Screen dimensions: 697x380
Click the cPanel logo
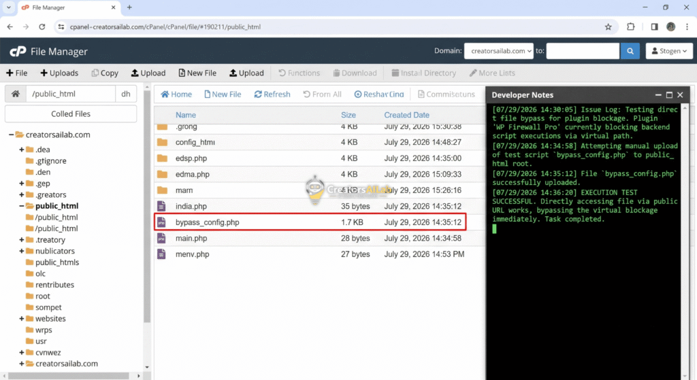pos(18,52)
